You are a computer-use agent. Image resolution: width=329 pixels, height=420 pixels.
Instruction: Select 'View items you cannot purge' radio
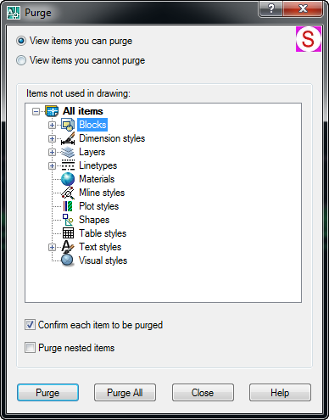point(21,60)
